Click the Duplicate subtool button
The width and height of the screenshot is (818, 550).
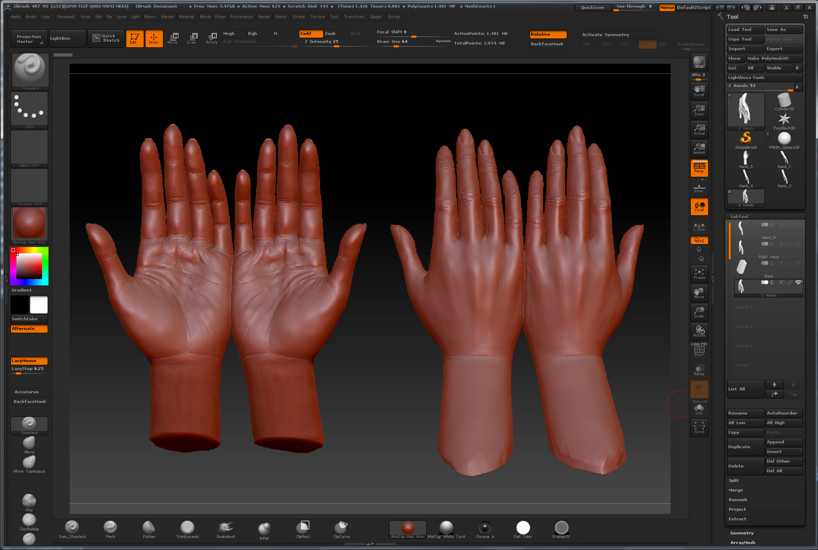pos(745,447)
